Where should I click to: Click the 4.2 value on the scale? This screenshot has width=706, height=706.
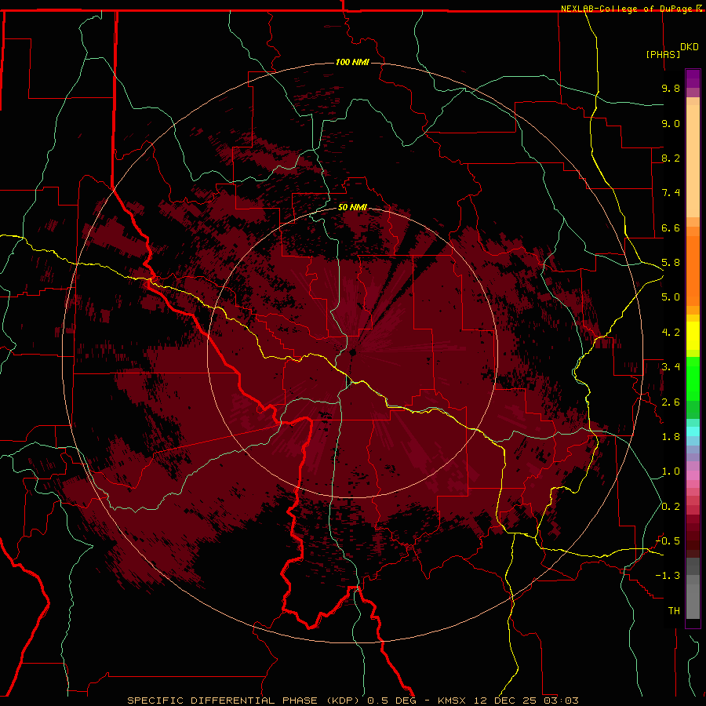(671, 333)
